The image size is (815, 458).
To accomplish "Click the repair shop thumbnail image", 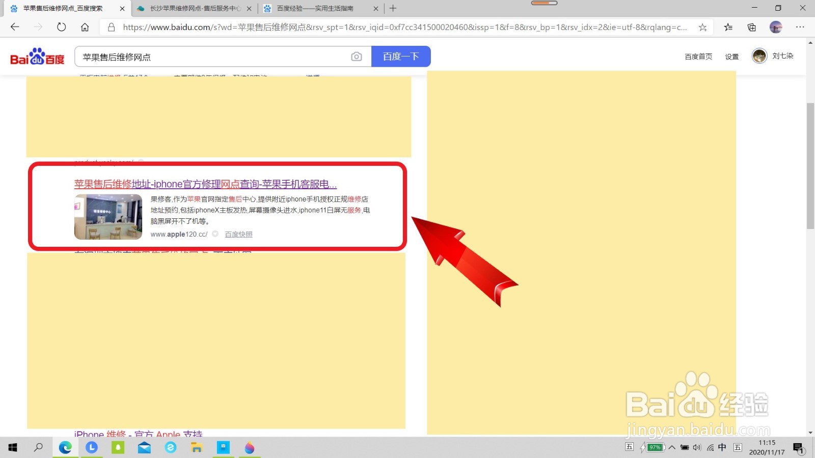I will pos(108,217).
